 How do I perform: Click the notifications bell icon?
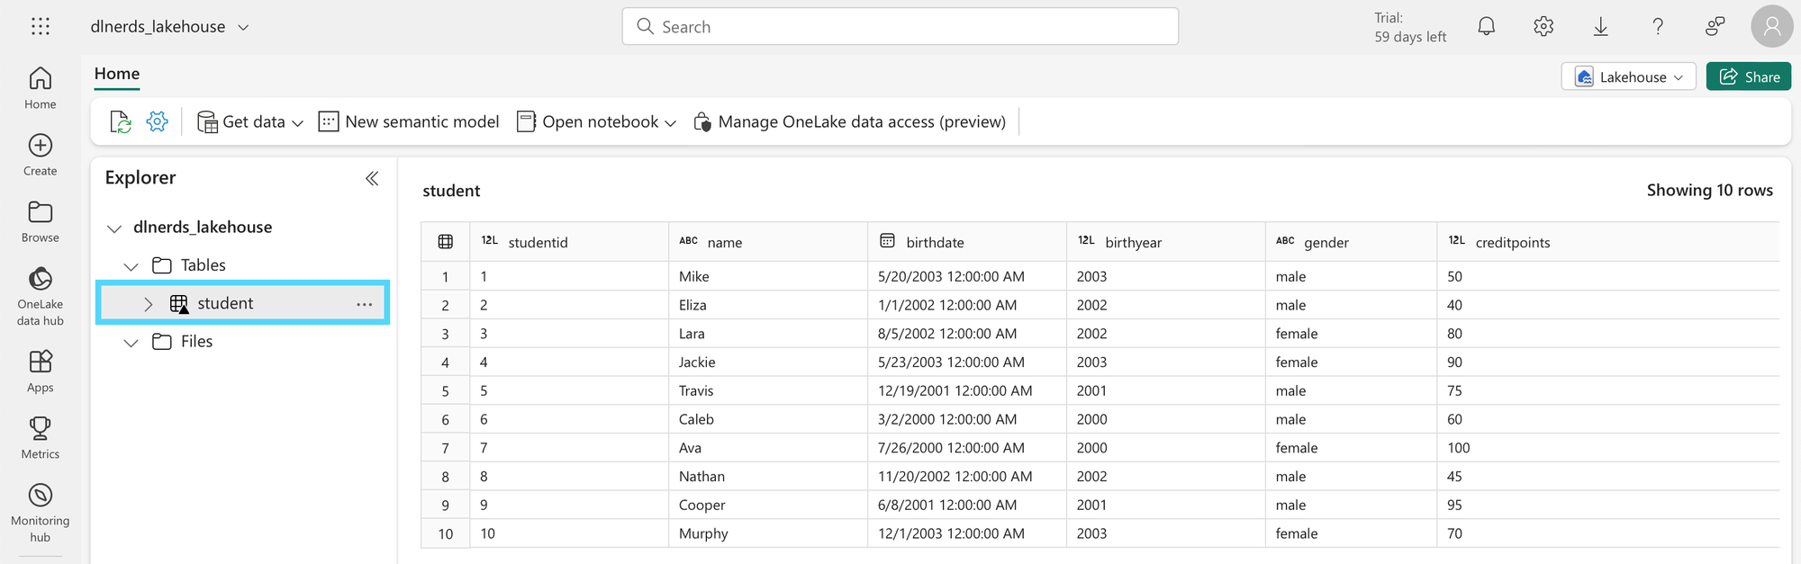point(1487,27)
